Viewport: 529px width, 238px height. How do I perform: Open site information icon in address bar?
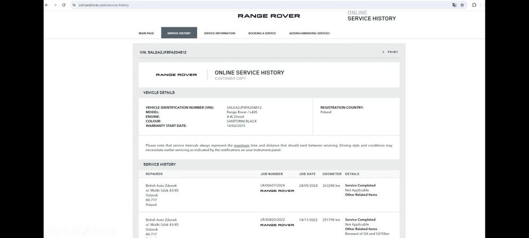74,5
